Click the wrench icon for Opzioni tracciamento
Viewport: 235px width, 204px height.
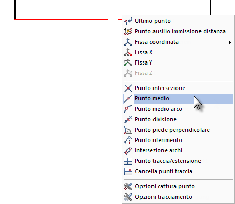click(128, 197)
